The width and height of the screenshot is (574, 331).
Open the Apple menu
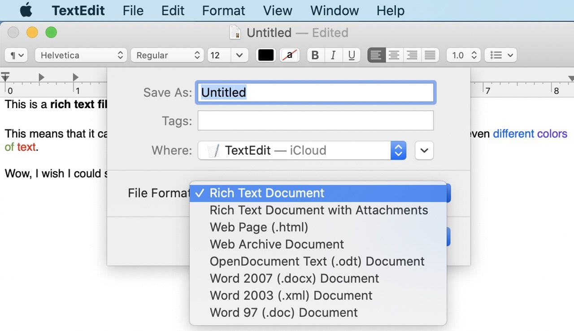click(26, 10)
